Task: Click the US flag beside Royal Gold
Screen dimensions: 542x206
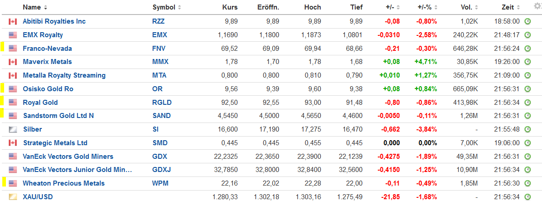Action: pos(13,103)
